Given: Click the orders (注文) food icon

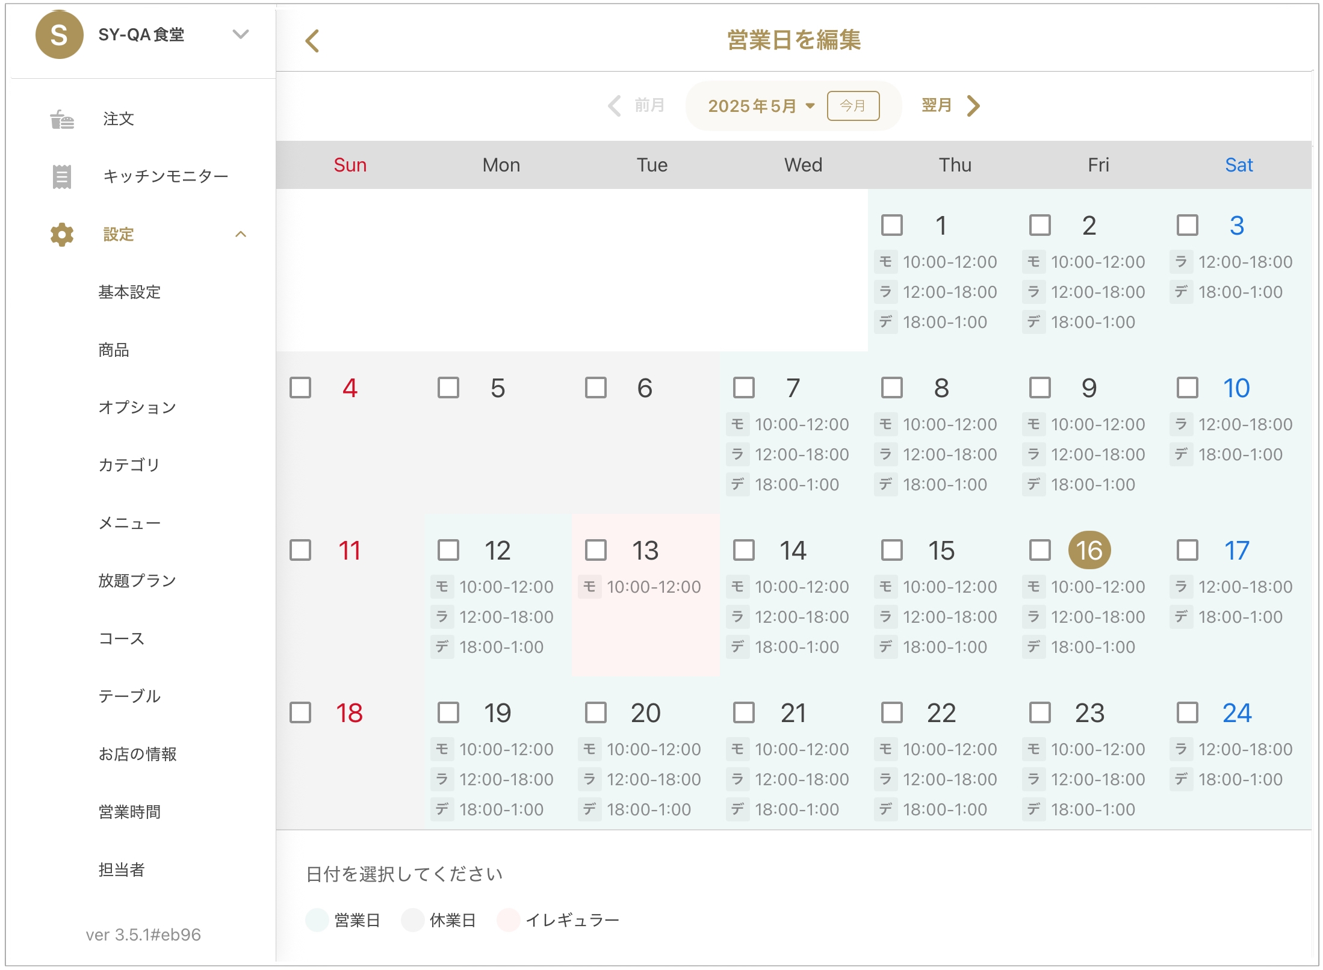Looking at the screenshot, I should [61, 119].
